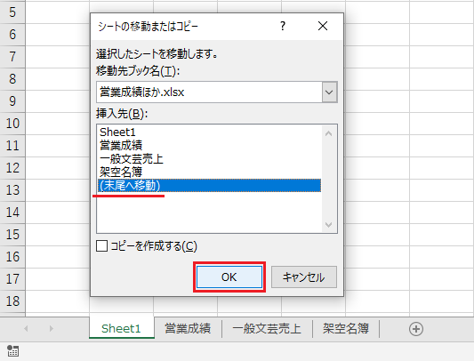Click the list scroll up arrow

pyautogui.click(x=328, y=133)
